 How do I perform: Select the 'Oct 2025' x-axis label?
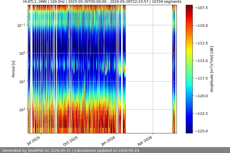pyautogui.click(x=71, y=141)
